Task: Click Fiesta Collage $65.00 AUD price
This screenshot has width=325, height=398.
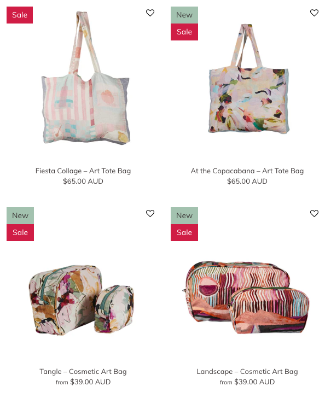Action: point(83,182)
